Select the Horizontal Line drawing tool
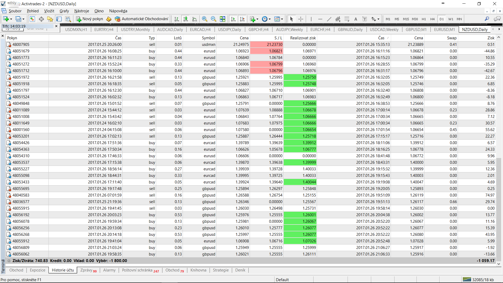The width and height of the screenshot is (503, 283). pos(320,19)
